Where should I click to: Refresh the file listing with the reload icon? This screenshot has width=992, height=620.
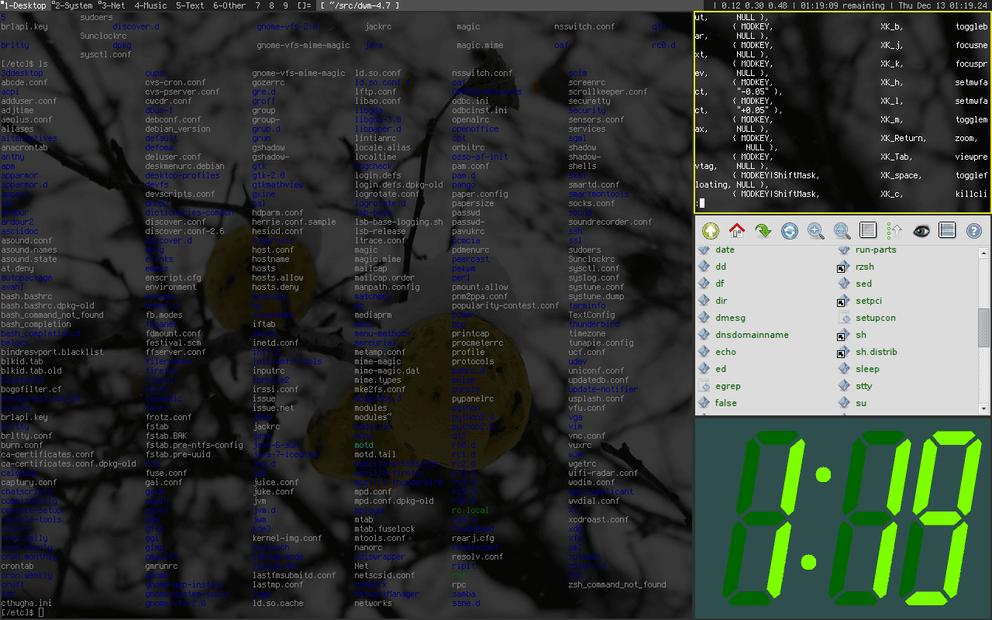pos(790,230)
